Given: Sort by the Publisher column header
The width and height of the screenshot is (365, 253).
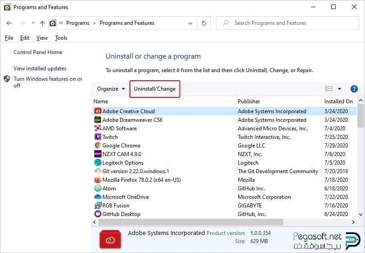Looking at the screenshot, I should pos(278,101).
